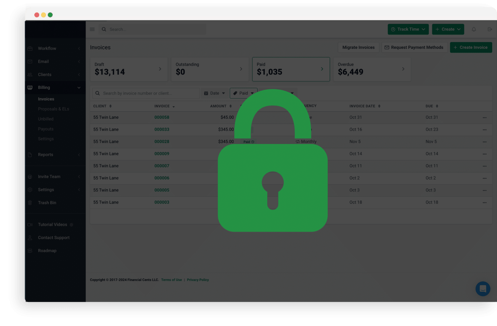
Task: Click the Email envelope sidebar icon
Action: [30, 61]
